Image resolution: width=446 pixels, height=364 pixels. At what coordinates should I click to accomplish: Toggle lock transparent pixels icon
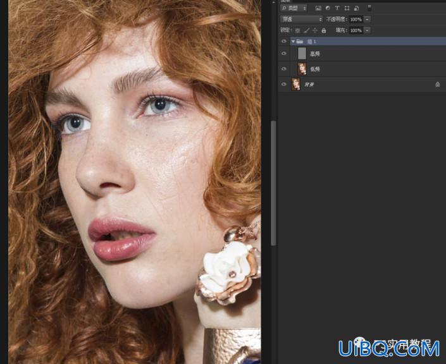[x=297, y=30]
